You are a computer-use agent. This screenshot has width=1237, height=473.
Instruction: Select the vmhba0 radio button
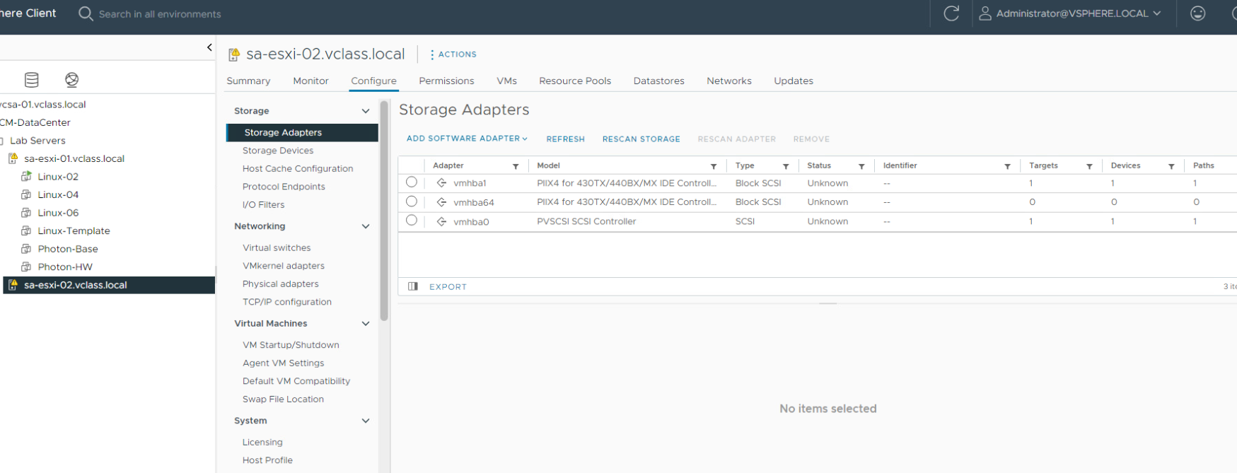click(412, 221)
